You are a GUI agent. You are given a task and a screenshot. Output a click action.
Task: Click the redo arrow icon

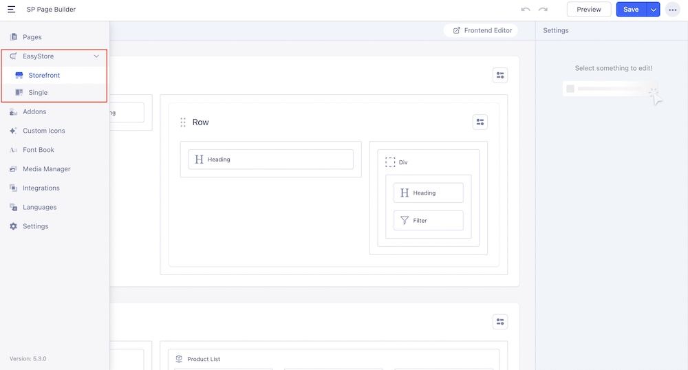pos(544,10)
